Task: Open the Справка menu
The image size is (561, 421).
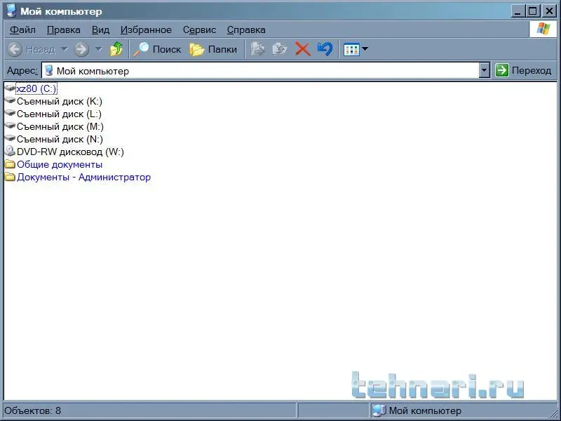Action: (x=246, y=29)
